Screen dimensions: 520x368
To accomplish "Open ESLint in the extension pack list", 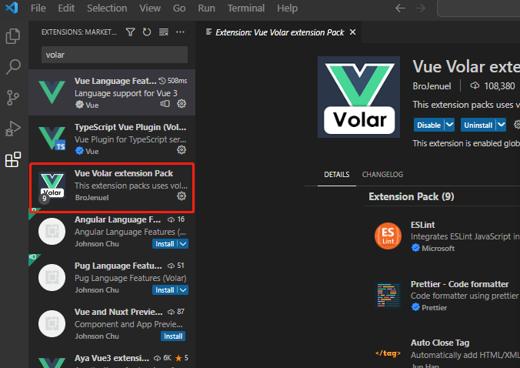I will 422,225.
